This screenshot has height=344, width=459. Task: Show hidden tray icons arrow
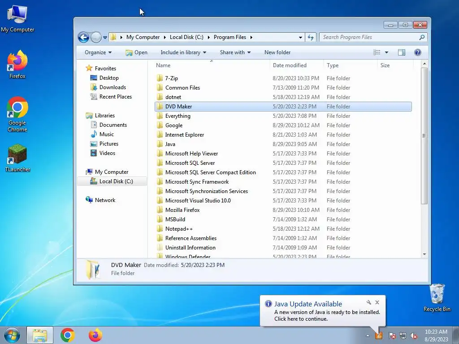coord(368,335)
